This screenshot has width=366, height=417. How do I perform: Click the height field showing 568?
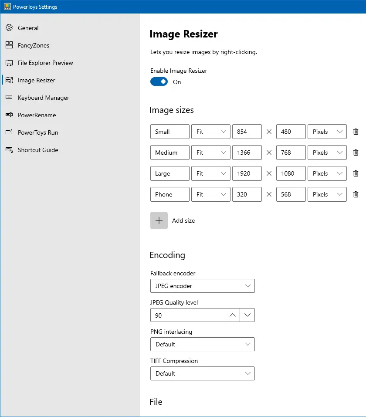[x=291, y=194]
